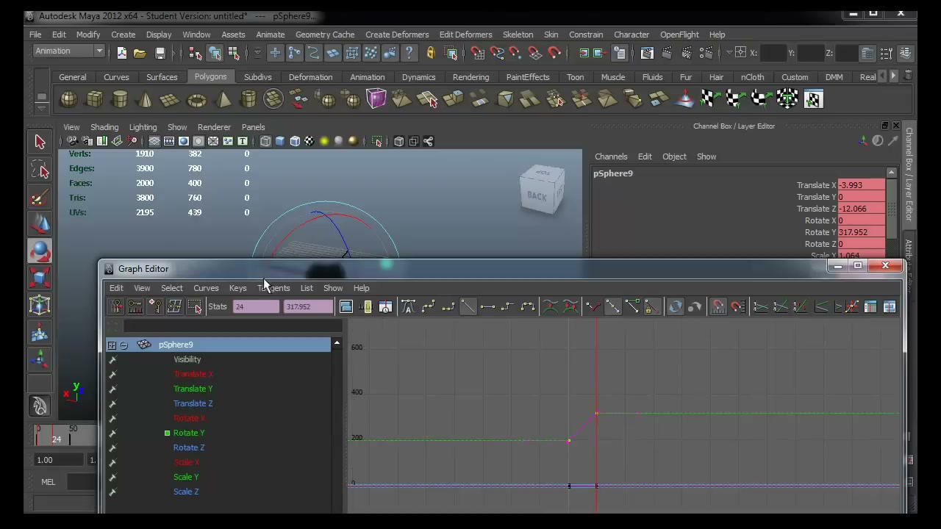
Task: Expand the pSphere9 plus box in outliner
Action: coord(112,345)
